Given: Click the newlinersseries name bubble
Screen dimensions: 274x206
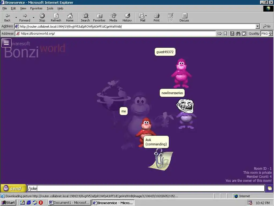Looking at the screenshot, I should [x=172, y=93].
